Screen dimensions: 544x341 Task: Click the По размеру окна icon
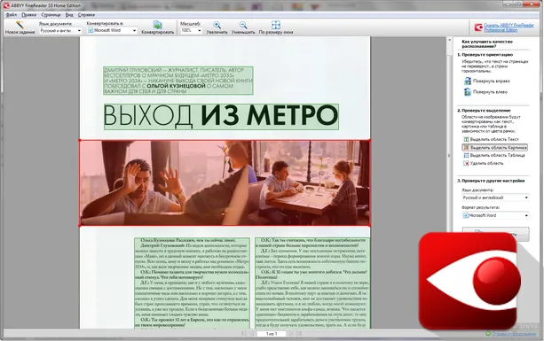click(276, 25)
